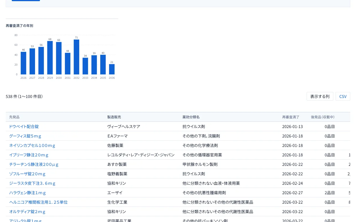
Task: Open the ゾフルーザ錠20mg link
Action: click(x=27, y=174)
